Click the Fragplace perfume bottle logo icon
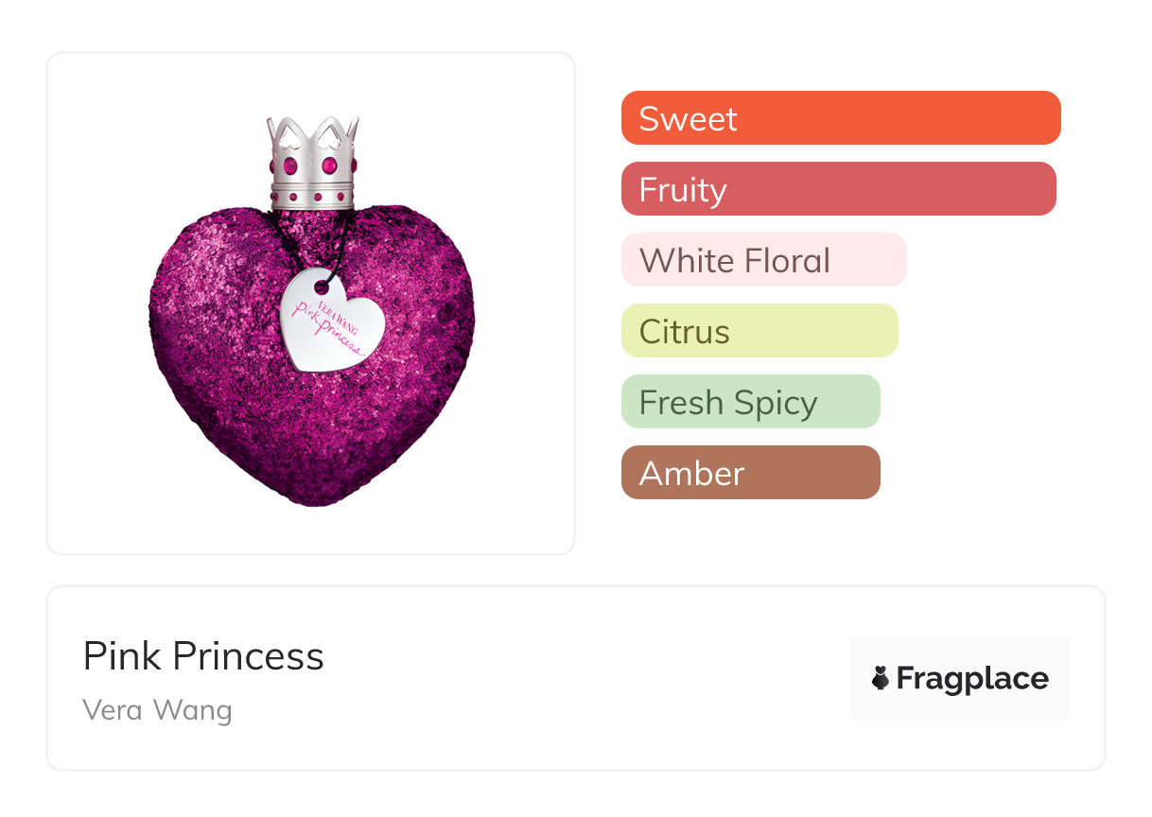Viewport: 1152px width, 817px height. (x=881, y=678)
